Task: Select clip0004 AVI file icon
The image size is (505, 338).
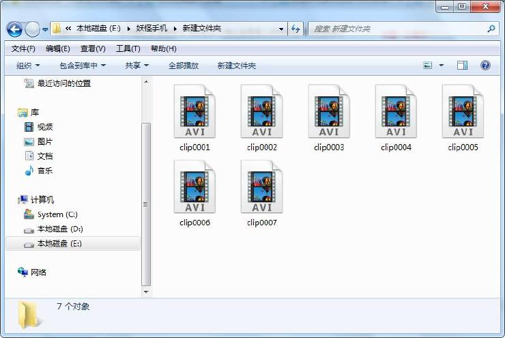Action: tap(396, 111)
